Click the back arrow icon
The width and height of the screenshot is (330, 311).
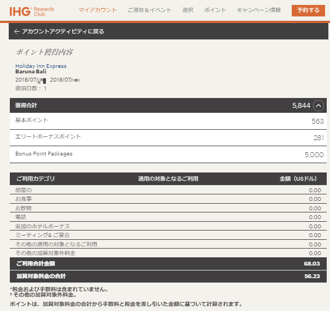pos(17,32)
